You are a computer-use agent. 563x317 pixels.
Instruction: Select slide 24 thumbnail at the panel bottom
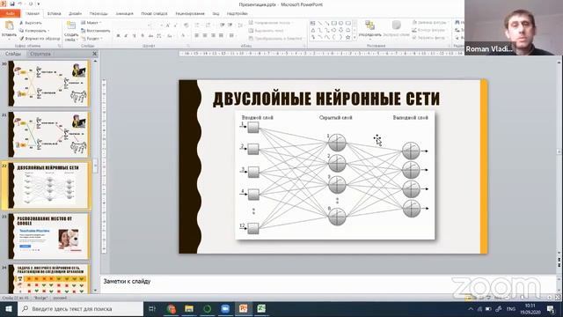tap(49, 279)
